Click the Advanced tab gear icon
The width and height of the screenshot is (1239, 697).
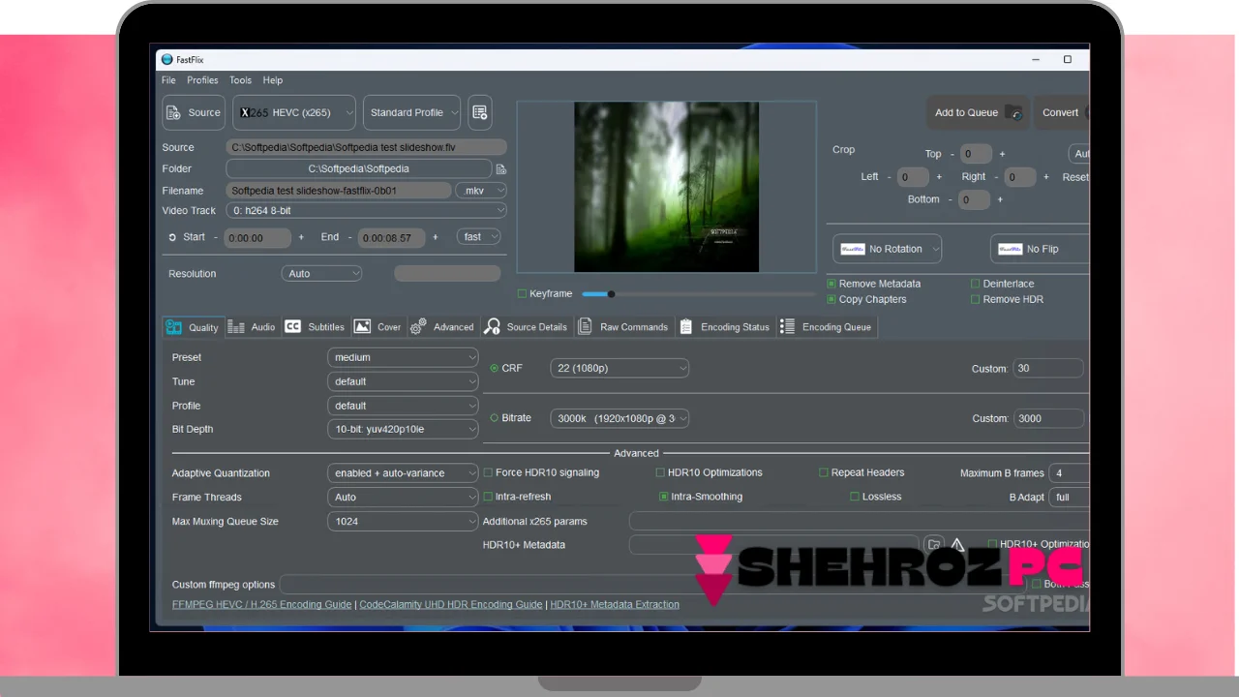click(x=418, y=327)
